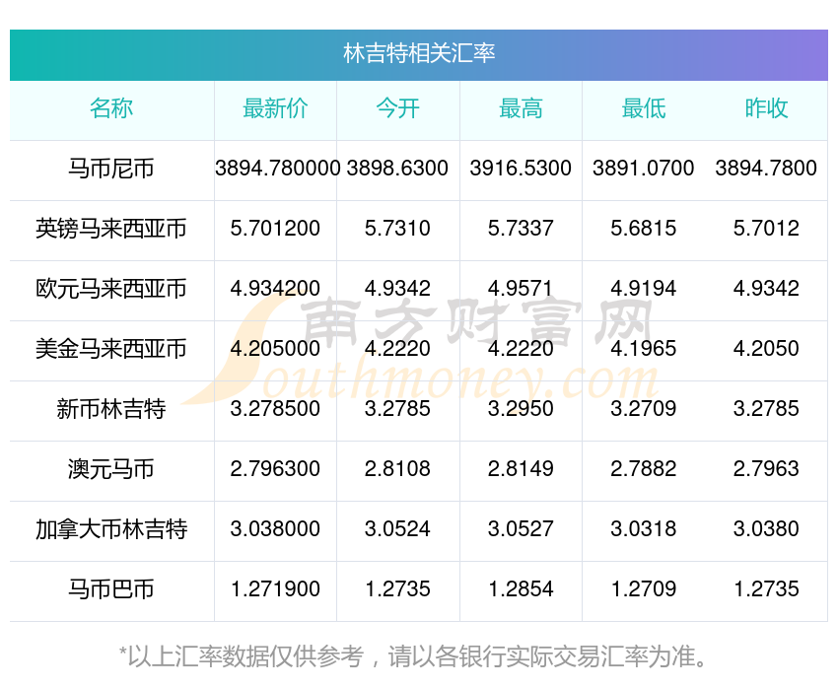Click low value 5.6815
This screenshot has height=688, width=838.
click(x=644, y=229)
